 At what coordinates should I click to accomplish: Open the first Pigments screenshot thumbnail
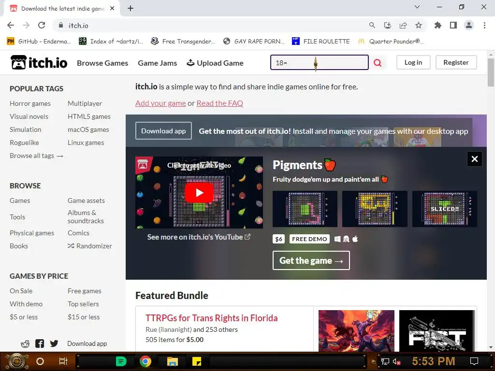click(x=305, y=209)
